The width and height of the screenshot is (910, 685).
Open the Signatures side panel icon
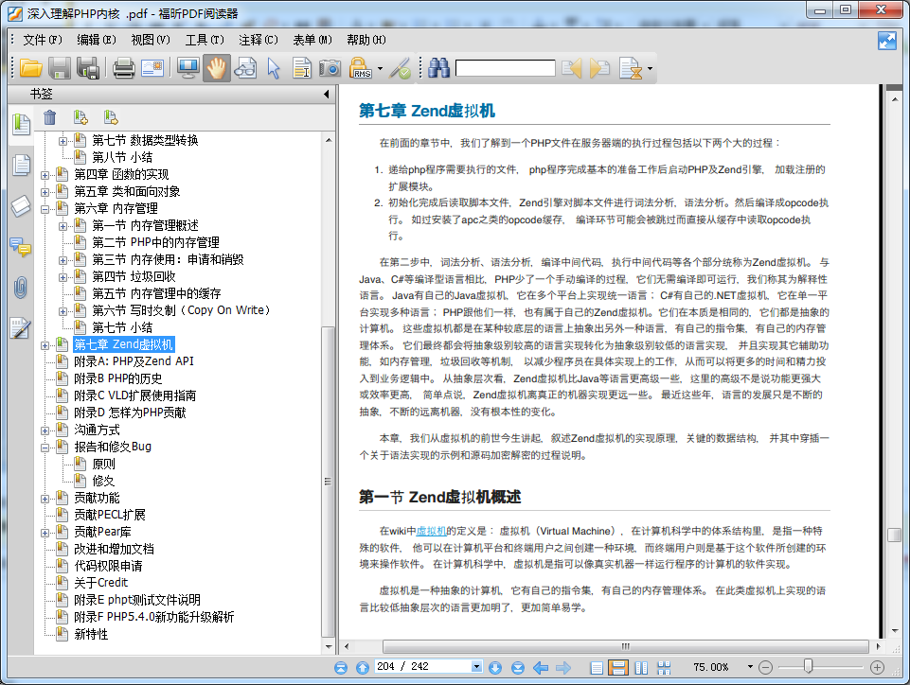click(x=20, y=328)
